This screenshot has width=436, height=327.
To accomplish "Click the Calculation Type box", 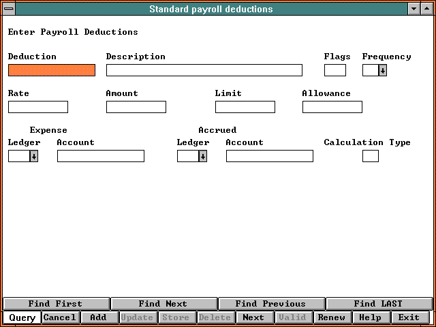I will (x=370, y=156).
